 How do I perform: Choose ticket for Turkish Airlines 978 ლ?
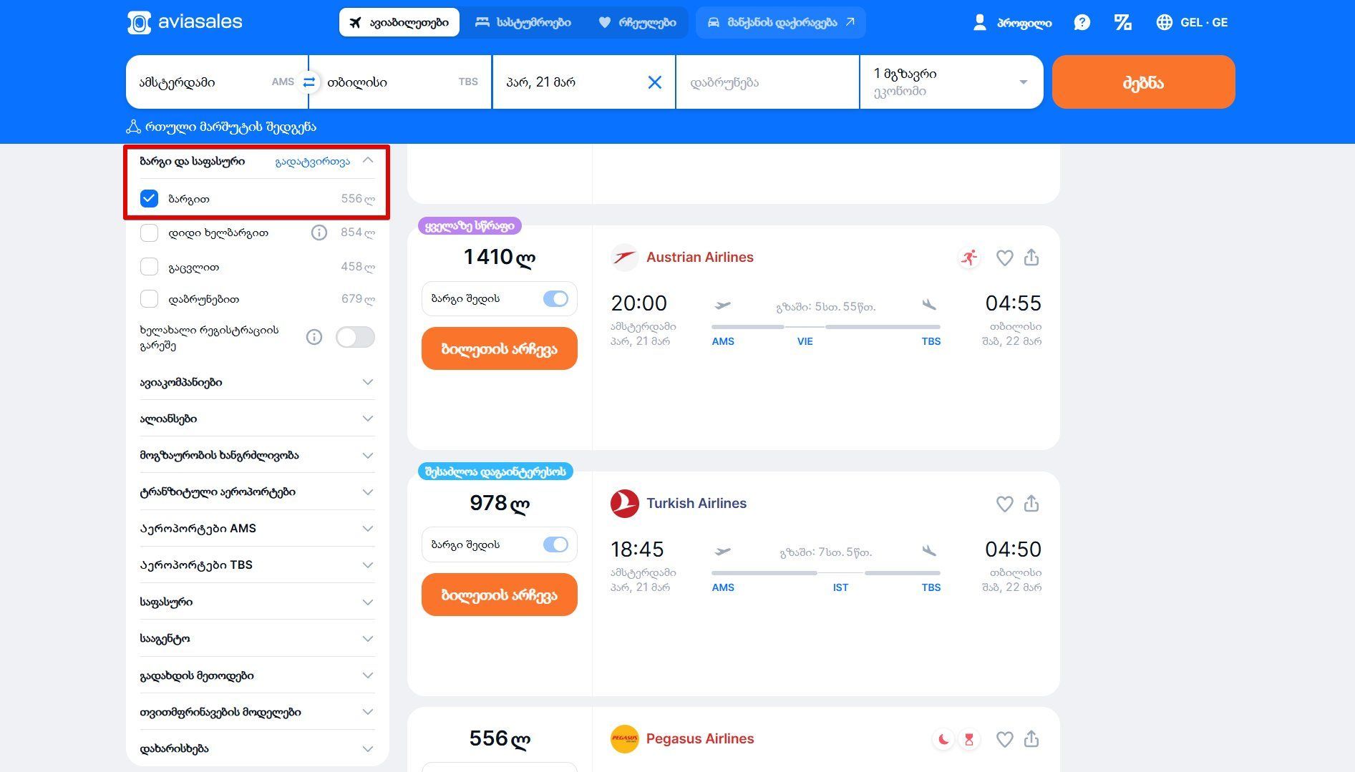499,595
